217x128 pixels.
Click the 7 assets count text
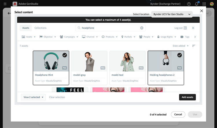(x=24, y=46)
